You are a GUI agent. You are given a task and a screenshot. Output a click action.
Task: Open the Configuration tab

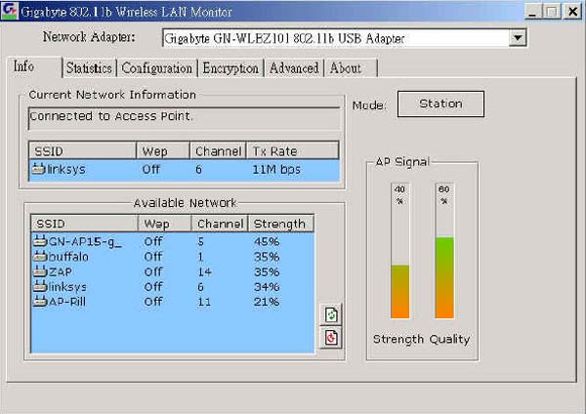point(157,68)
